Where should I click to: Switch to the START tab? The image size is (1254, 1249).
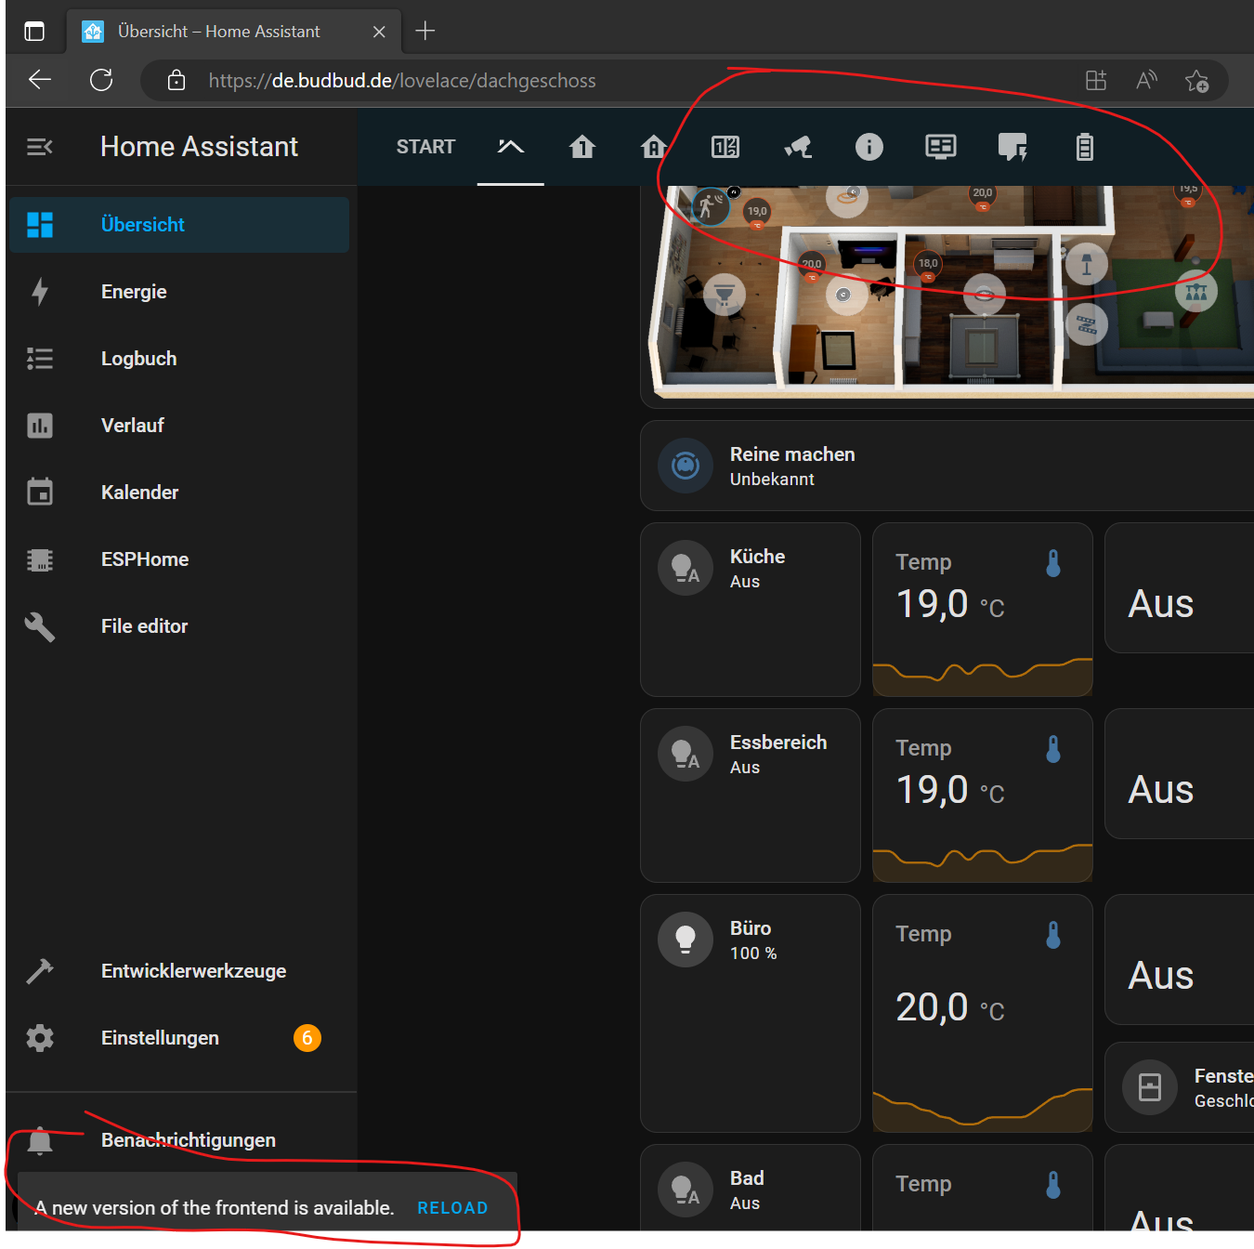coord(425,147)
